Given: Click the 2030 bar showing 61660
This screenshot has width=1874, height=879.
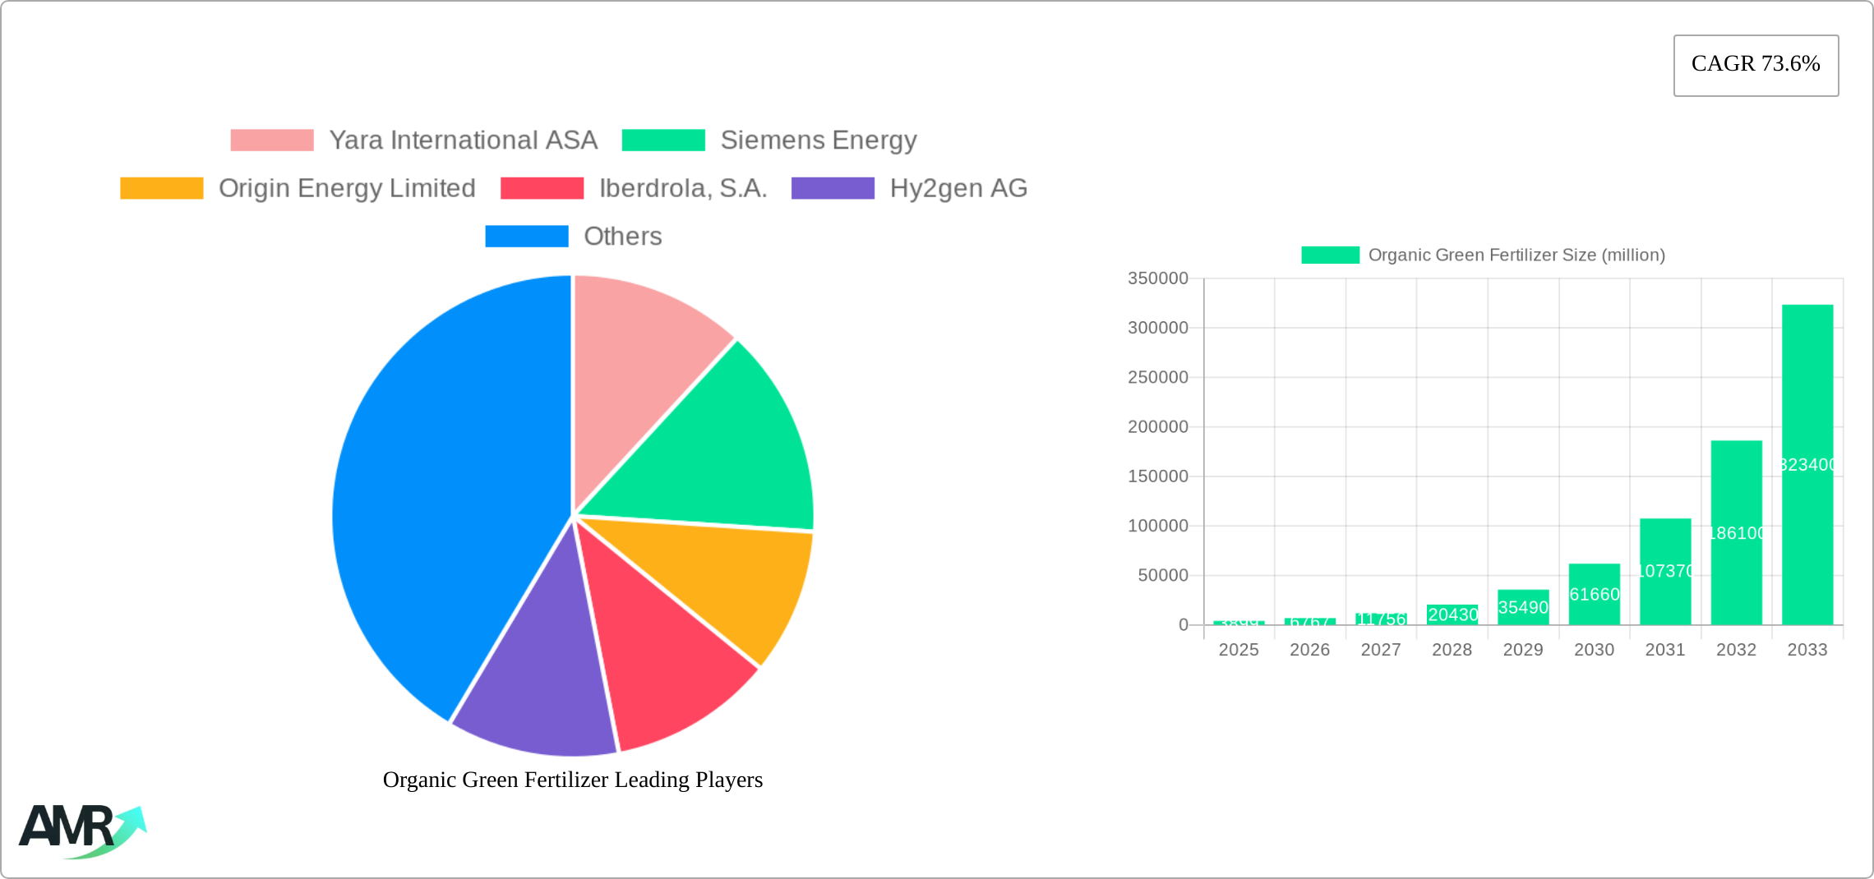Looking at the screenshot, I should (x=1594, y=594).
